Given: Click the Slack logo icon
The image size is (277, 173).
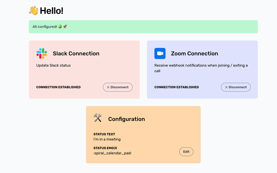Looking at the screenshot, I should pyautogui.click(x=42, y=53).
